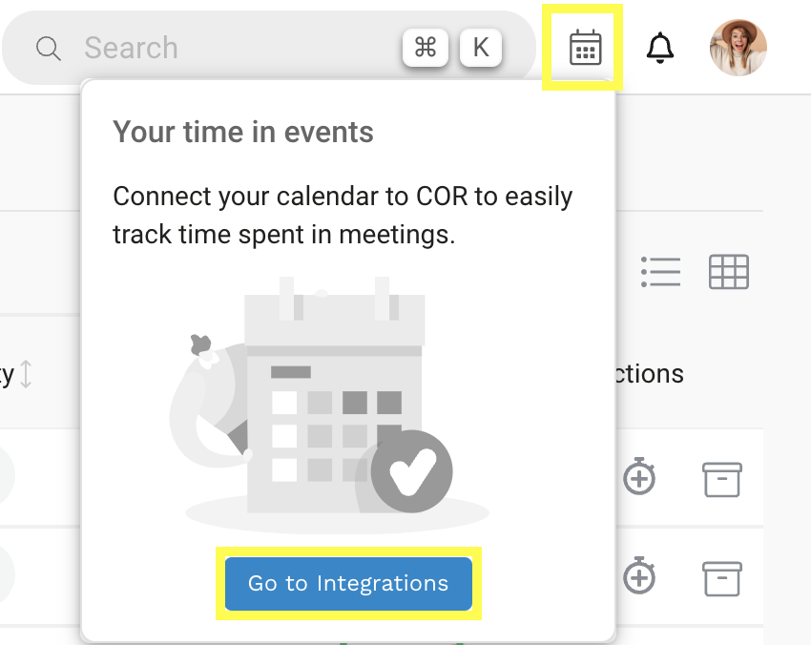Screen dimensions: 811x645
Task: Click the checkmark badge on calendar illustration
Action: (x=411, y=471)
